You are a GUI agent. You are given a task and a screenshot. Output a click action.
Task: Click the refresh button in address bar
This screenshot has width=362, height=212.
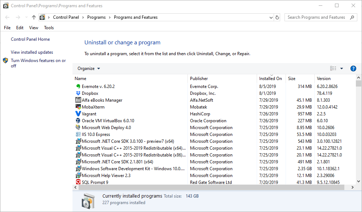(277, 17)
